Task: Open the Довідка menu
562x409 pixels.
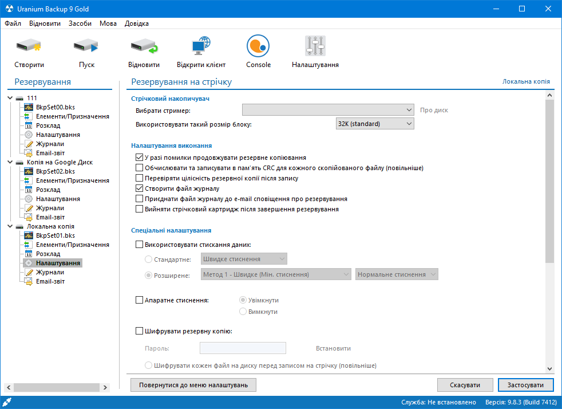Action: tap(137, 23)
